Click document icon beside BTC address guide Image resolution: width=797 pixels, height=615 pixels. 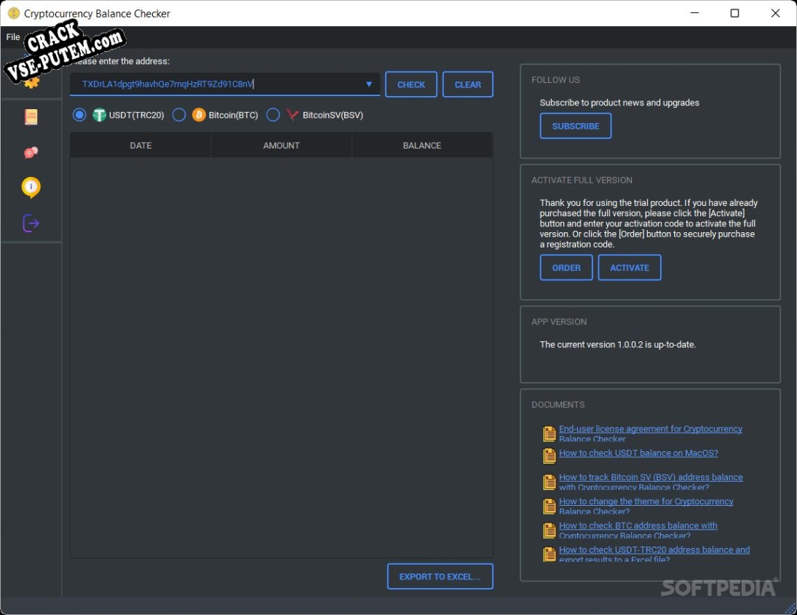pyautogui.click(x=549, y=530)
